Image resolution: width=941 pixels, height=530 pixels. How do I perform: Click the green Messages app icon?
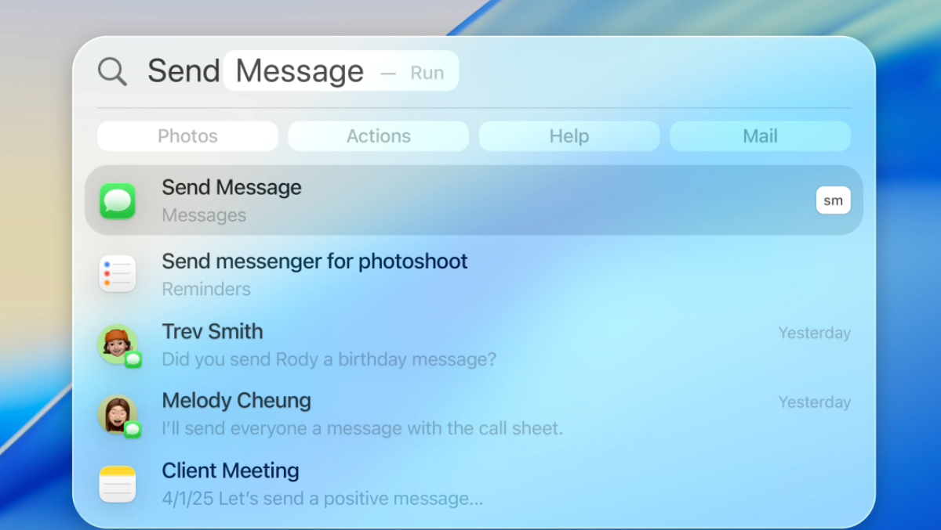(118, 201)
